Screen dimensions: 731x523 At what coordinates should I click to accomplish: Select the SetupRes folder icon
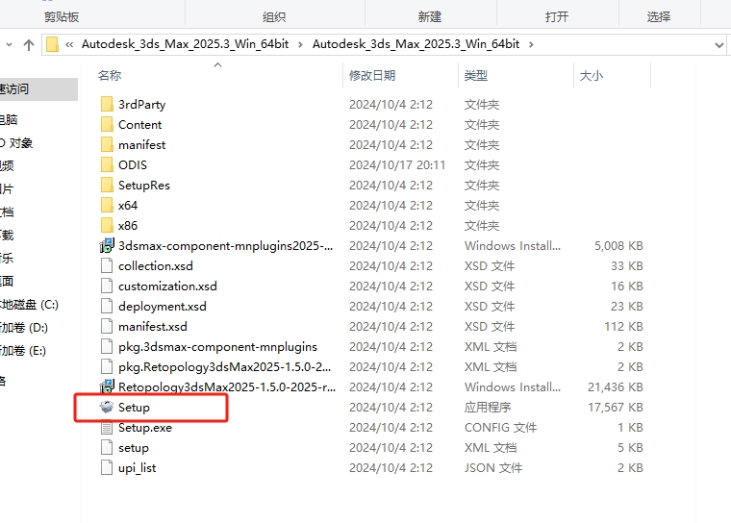coord(107,185)
